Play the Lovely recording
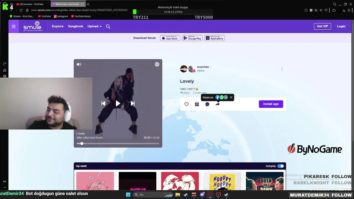 tap(118, 103)
